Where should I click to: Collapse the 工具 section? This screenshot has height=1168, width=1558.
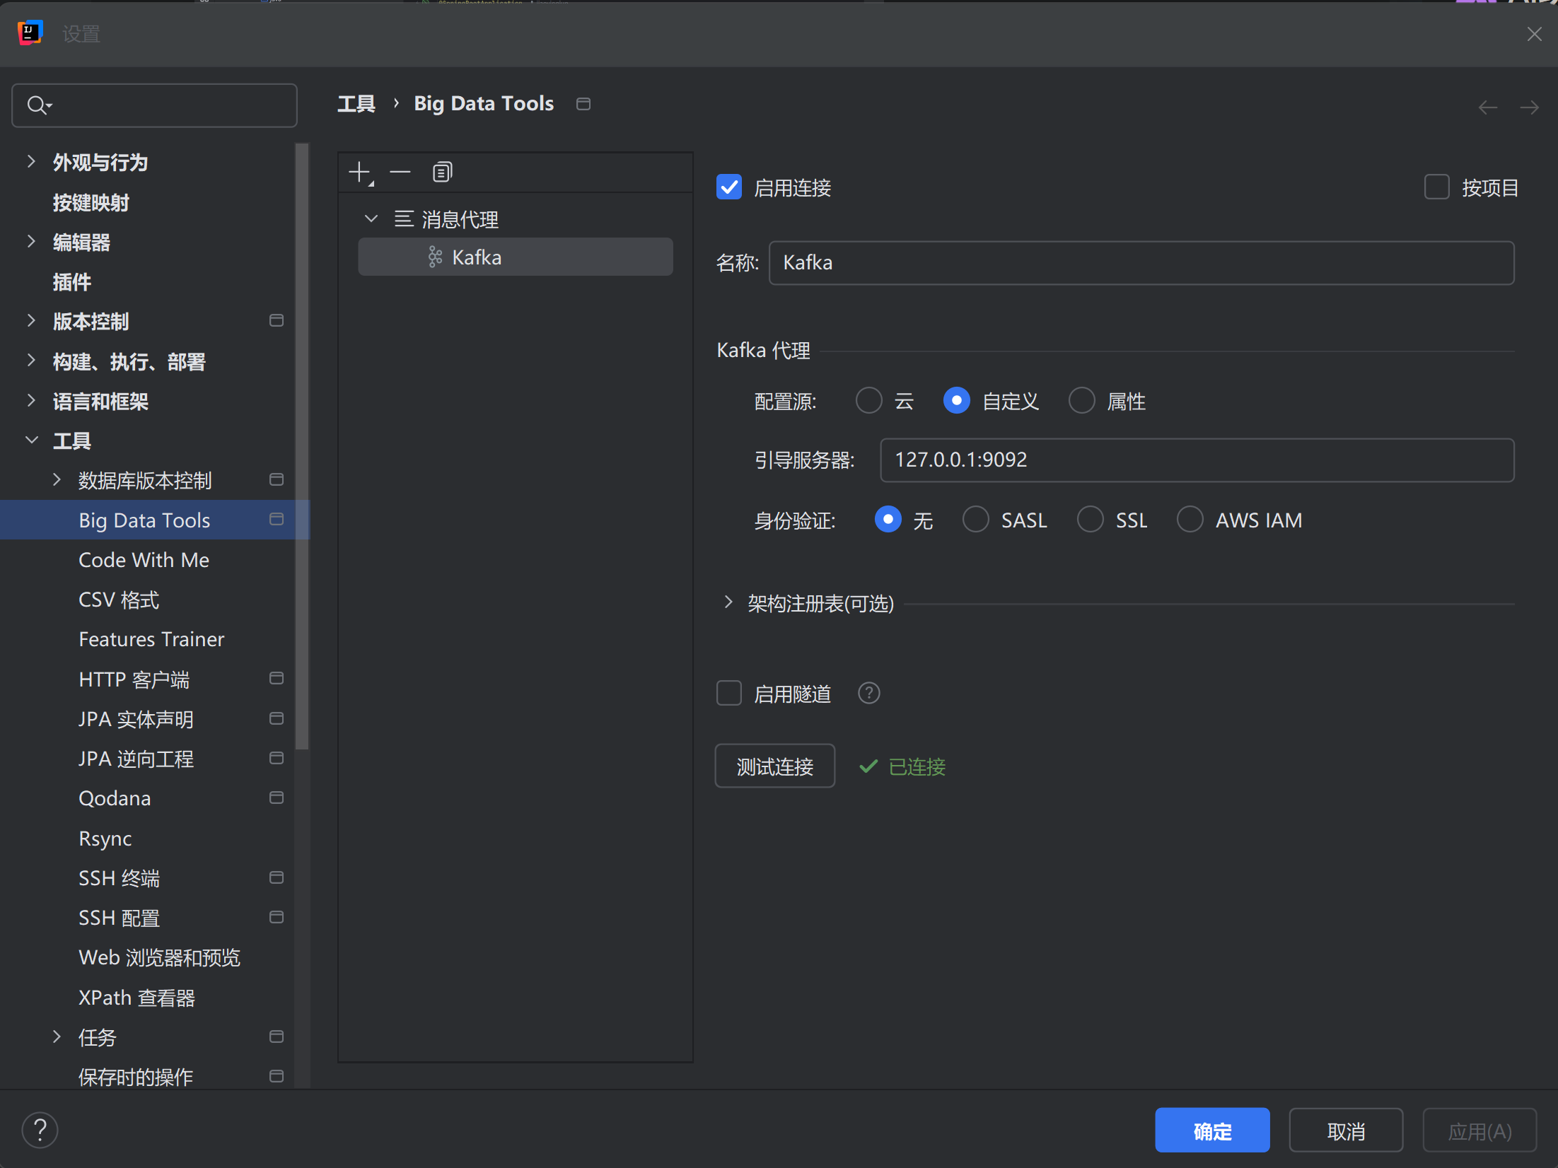(x=31, y=440)
